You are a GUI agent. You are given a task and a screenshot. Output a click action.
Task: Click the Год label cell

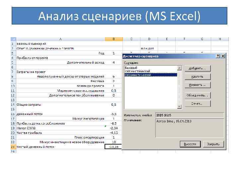pyautogui.click(x=60, y=53)
